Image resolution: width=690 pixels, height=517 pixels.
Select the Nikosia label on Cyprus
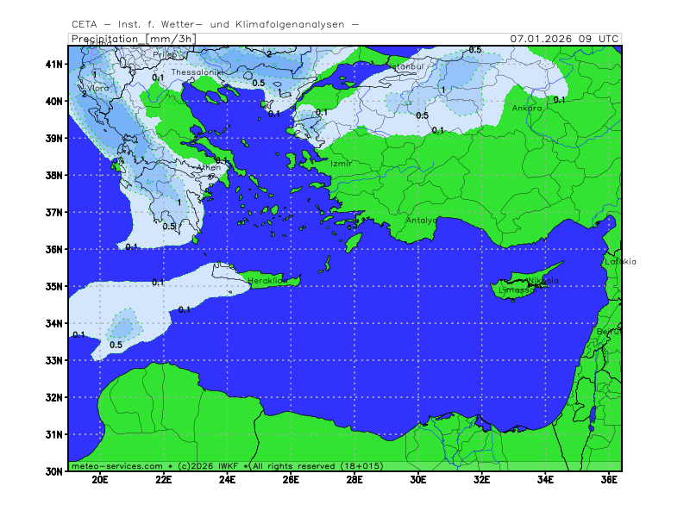(543, 280)
